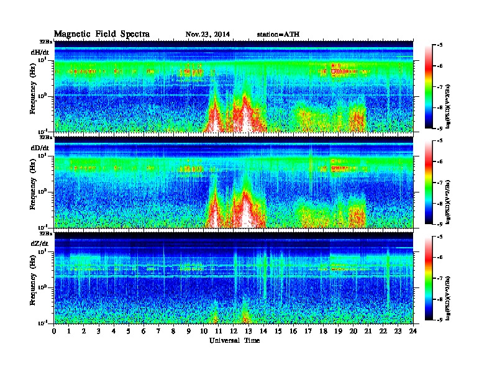This screenshot has height=380, width=492.
Task: Click the "-5" tick on the dH/dt color scale
Action: point(439,45)
